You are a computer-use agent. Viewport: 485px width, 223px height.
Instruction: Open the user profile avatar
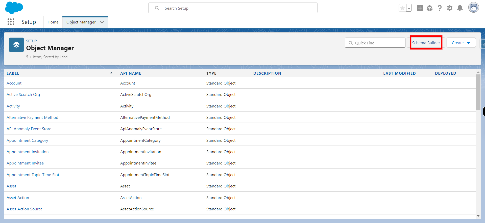[473, 8]
